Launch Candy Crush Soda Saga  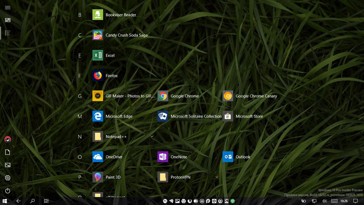[x=120, y=35]
